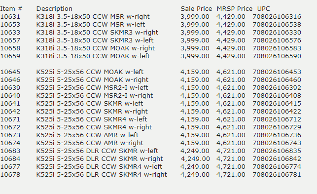Select UPC code 708026106781
This screenshot has width=317, height=194.
pos(277,175)
